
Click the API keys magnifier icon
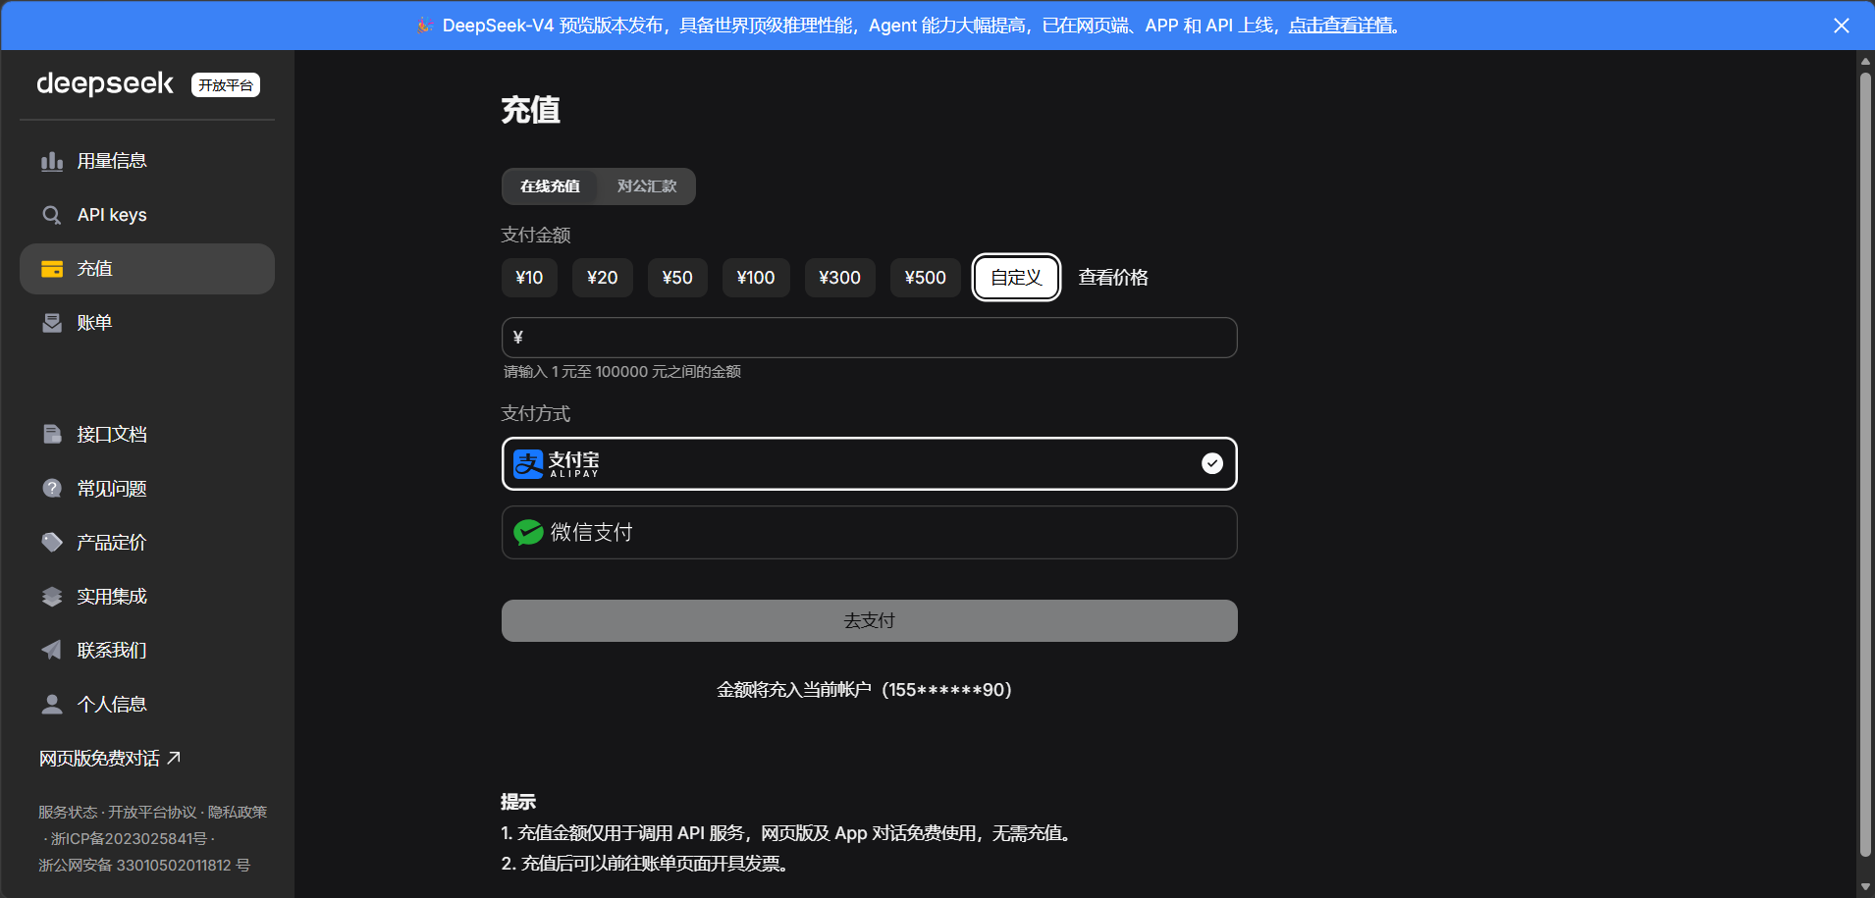click(52, 215)
